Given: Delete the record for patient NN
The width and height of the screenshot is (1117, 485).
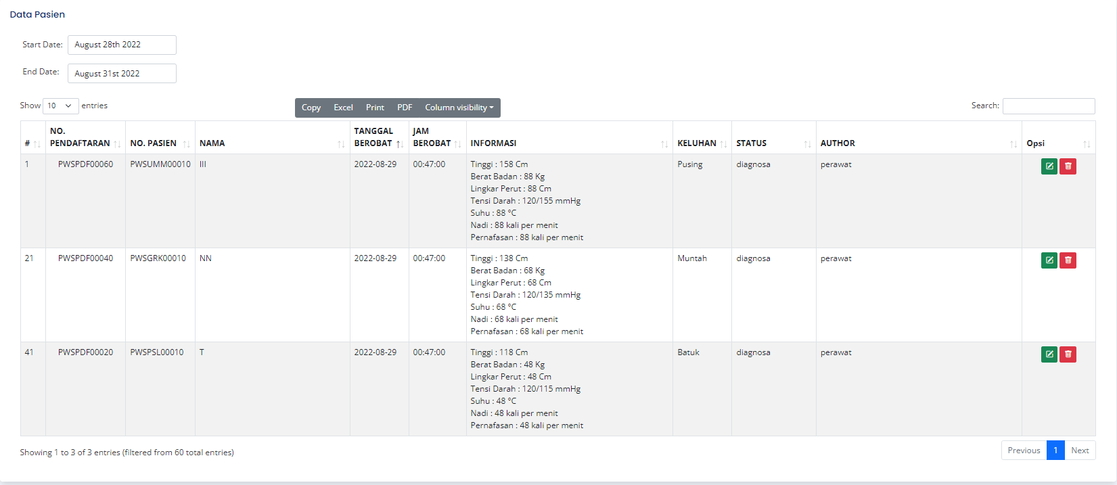Looking at the screenshot, I should tap(1068, 260).
